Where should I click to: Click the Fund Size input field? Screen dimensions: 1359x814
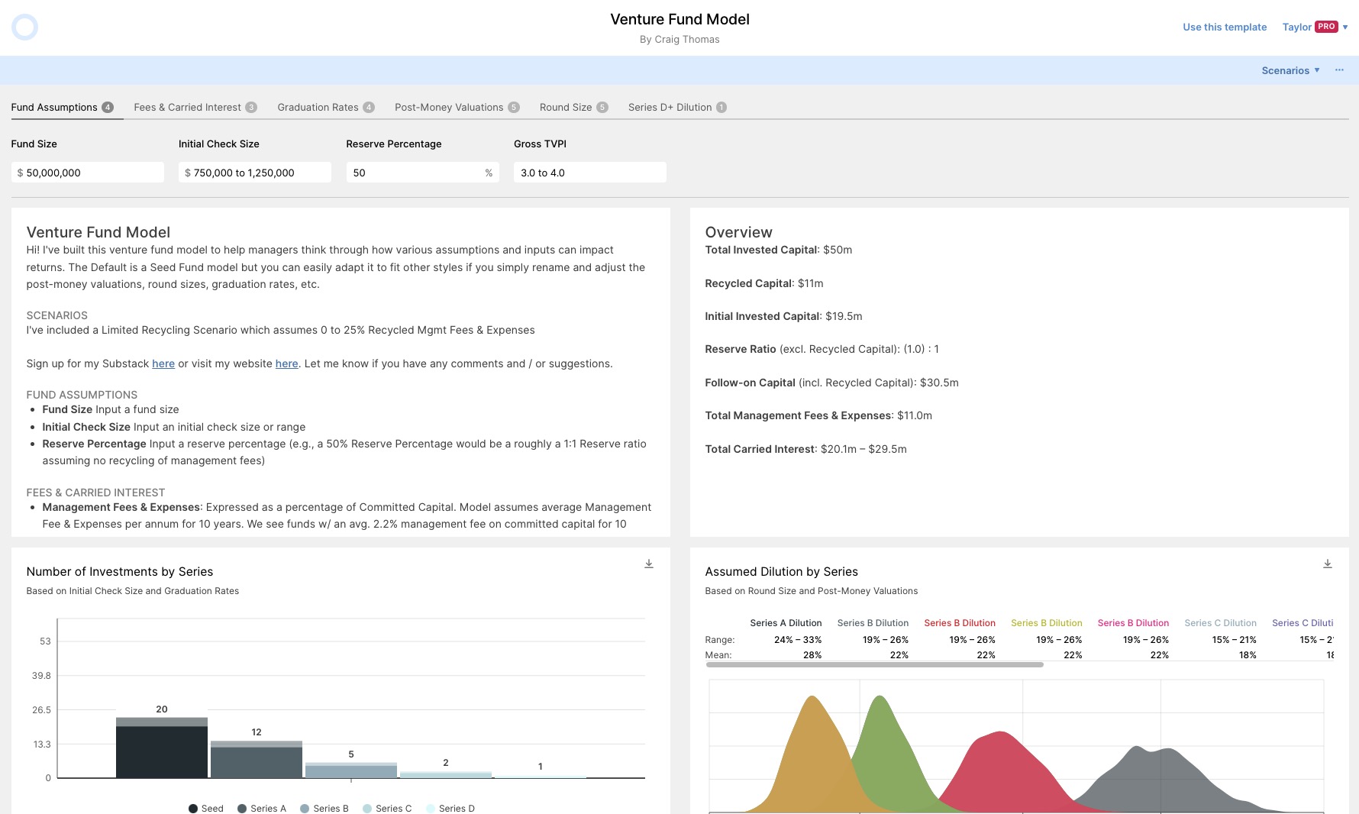click(88, 173)
